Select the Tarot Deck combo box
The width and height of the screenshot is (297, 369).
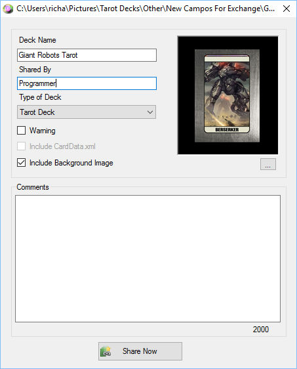pyautogui.click(x=87, y=112)
